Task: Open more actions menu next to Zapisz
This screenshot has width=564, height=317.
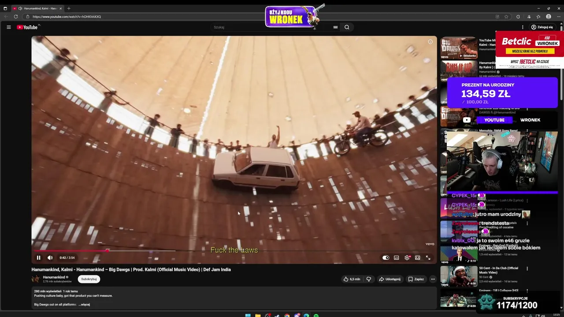Action: 433,279
